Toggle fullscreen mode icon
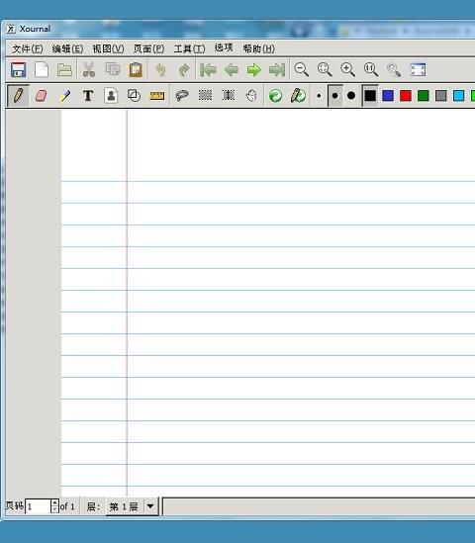This screenshot has height=543, width=475. point(418,69)
